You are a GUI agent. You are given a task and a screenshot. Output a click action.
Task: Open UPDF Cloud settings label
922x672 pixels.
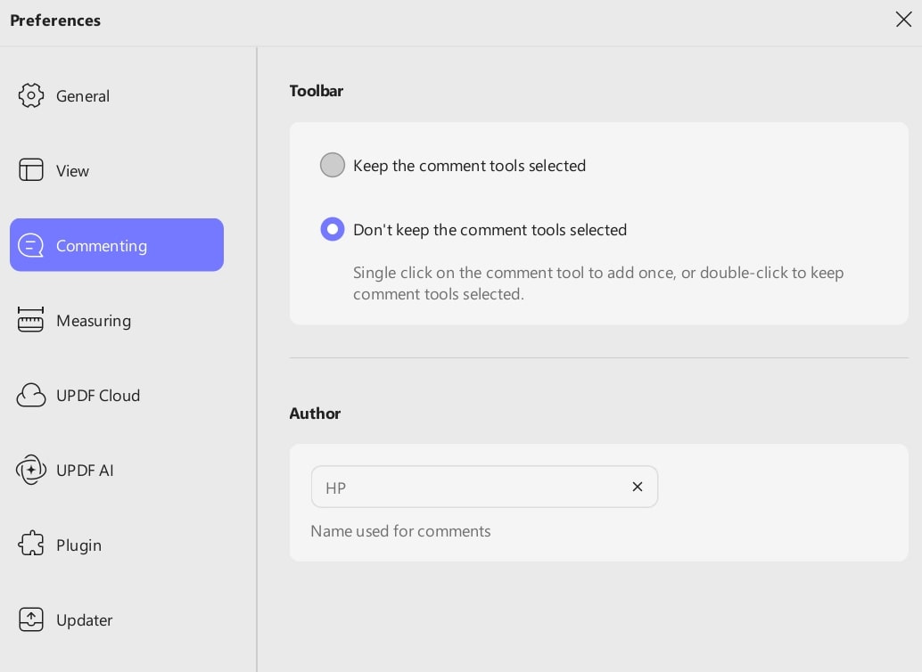98,396
